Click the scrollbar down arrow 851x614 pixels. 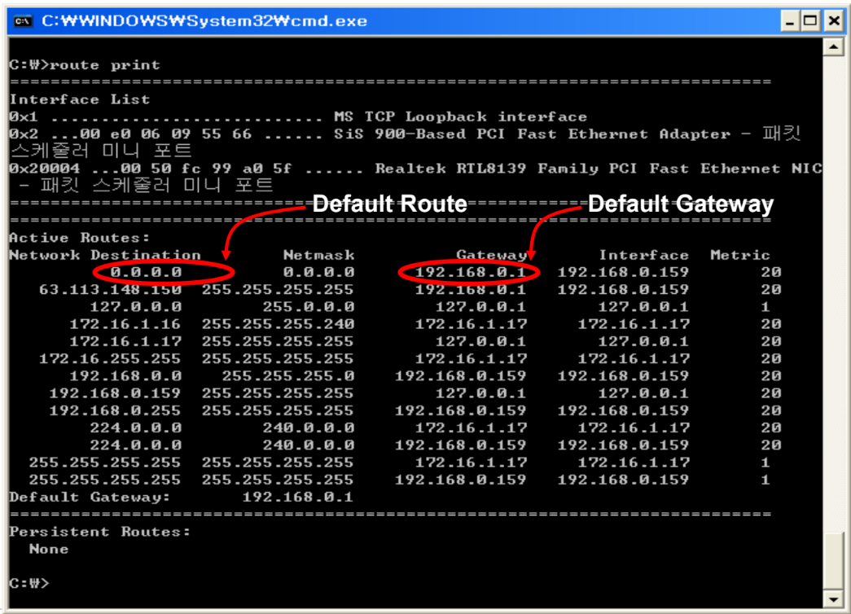coord(835,599)
